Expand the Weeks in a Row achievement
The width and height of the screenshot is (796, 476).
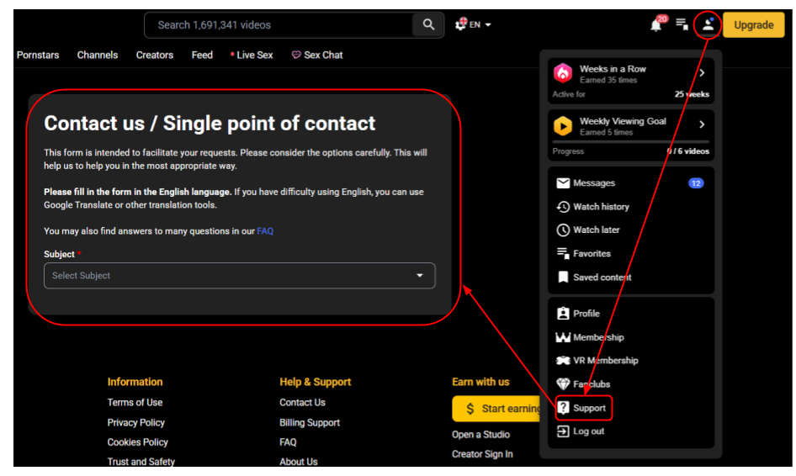(702, 73)
